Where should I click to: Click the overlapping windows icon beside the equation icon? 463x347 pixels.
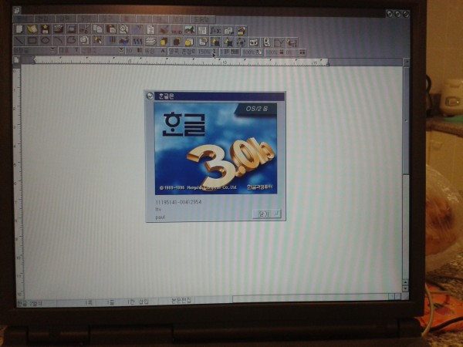228,31
